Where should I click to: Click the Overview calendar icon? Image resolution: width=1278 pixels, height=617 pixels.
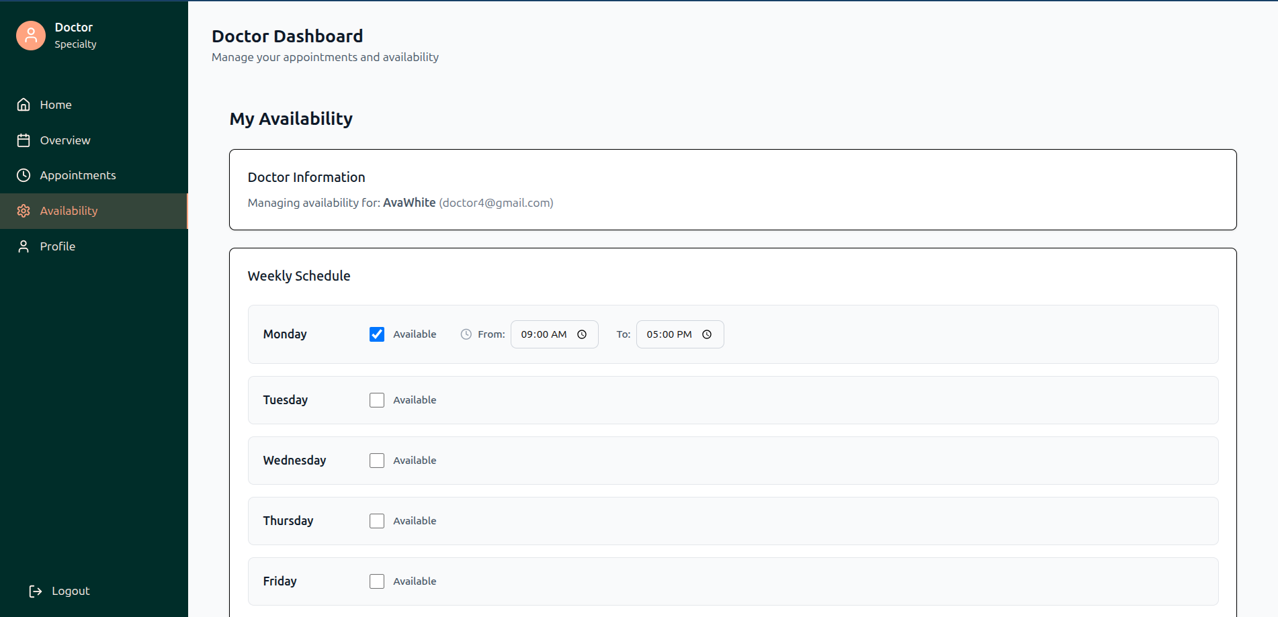pyautogui.click(x=24, y=140)
